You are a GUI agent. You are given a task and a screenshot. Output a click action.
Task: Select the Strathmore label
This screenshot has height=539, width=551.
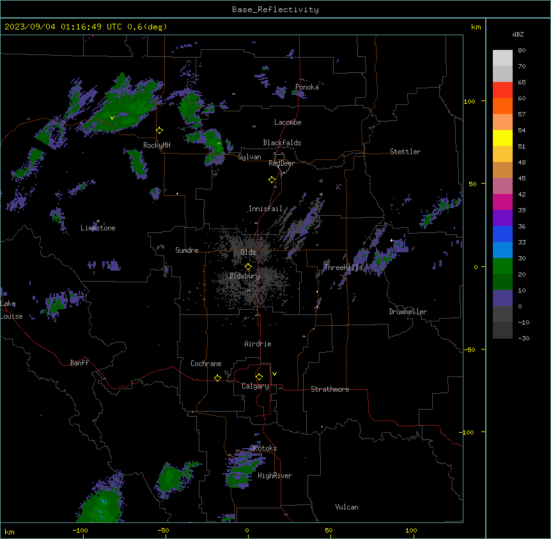(330, 389)
